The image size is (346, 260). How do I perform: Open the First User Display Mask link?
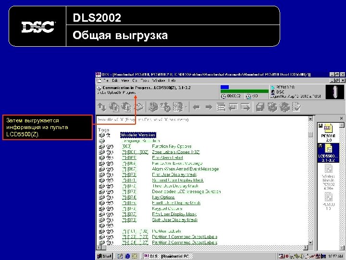click(x=174, y=175)
